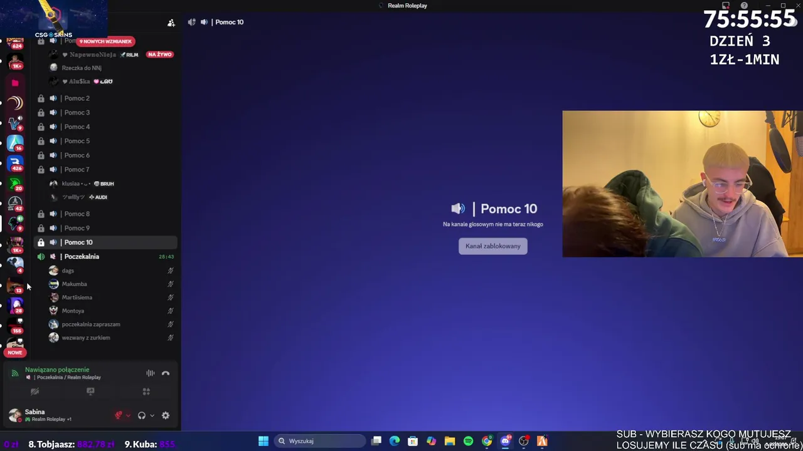Toggle headphone deafen

point(142,415)
